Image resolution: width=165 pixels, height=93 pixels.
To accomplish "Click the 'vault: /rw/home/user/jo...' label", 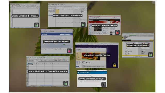I will pos(92,79).
